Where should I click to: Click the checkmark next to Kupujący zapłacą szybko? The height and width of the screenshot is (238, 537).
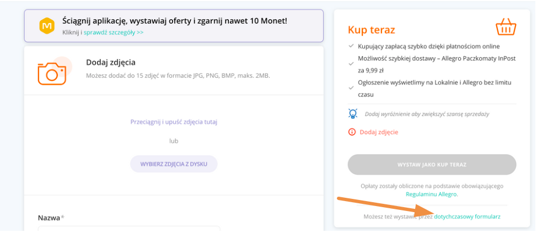click(x=351, y=46)
